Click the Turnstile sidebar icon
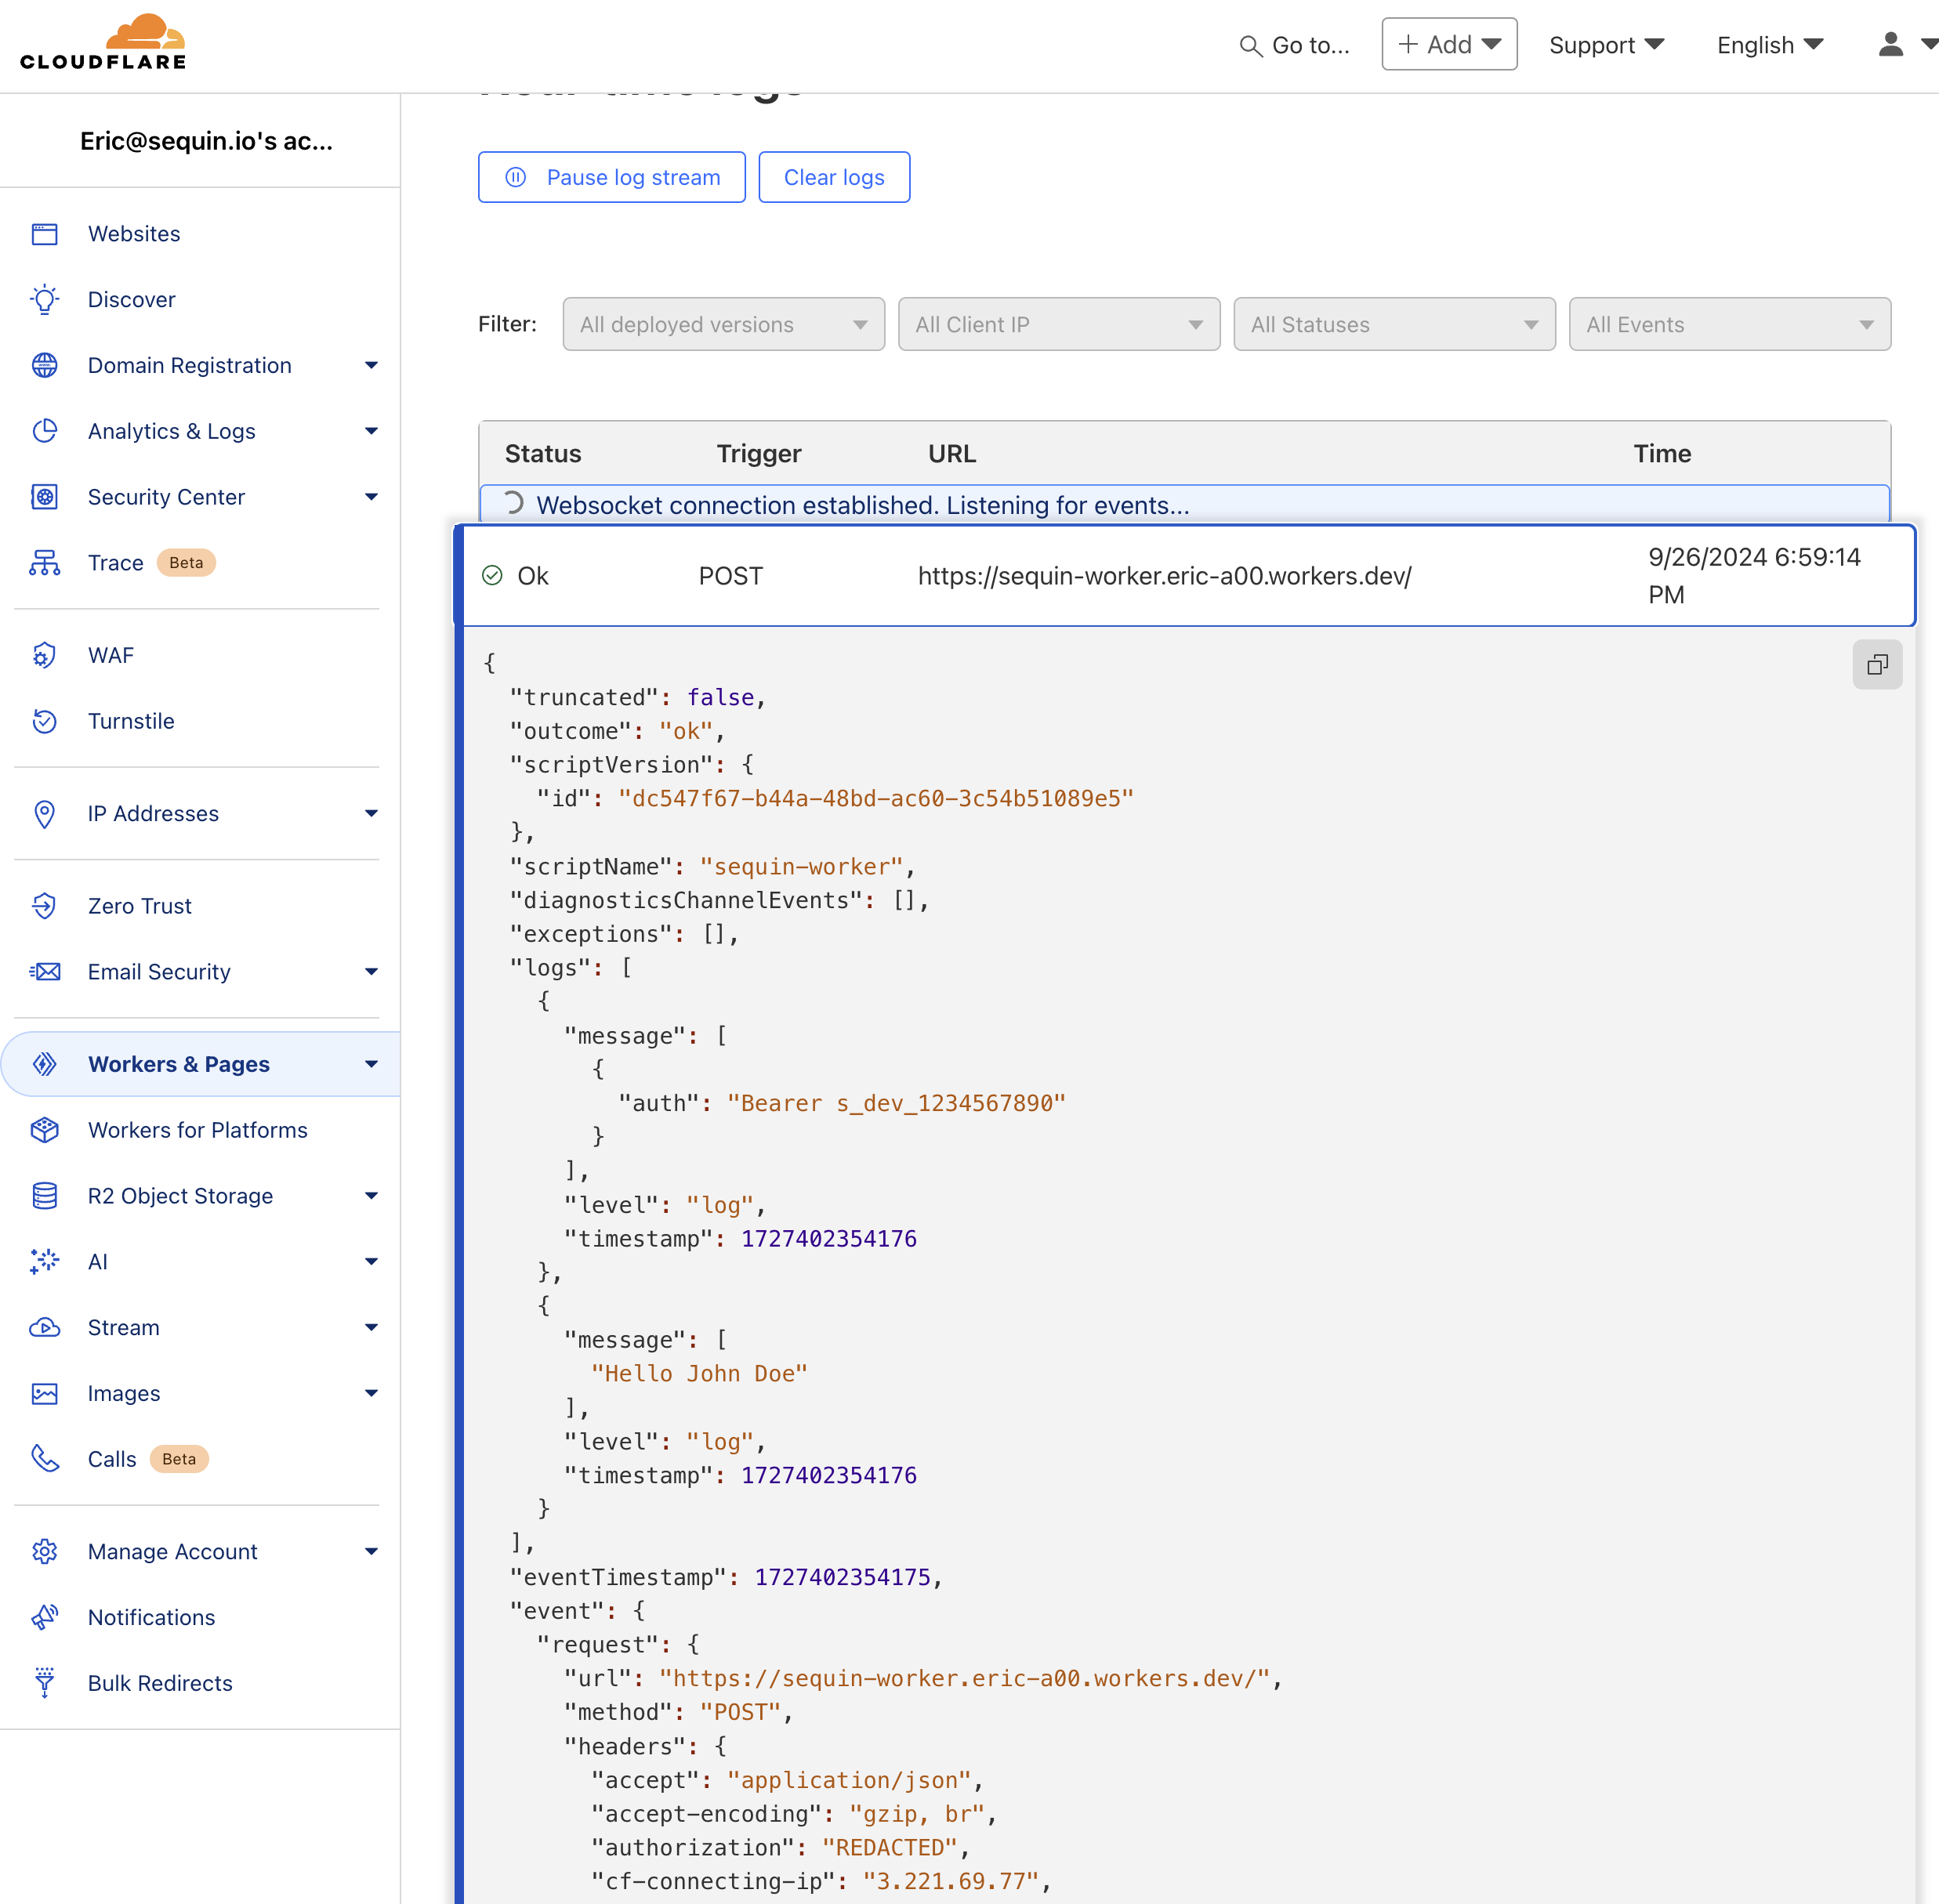The height and width of the screenshot is (1904, 1939). point(44,721)
